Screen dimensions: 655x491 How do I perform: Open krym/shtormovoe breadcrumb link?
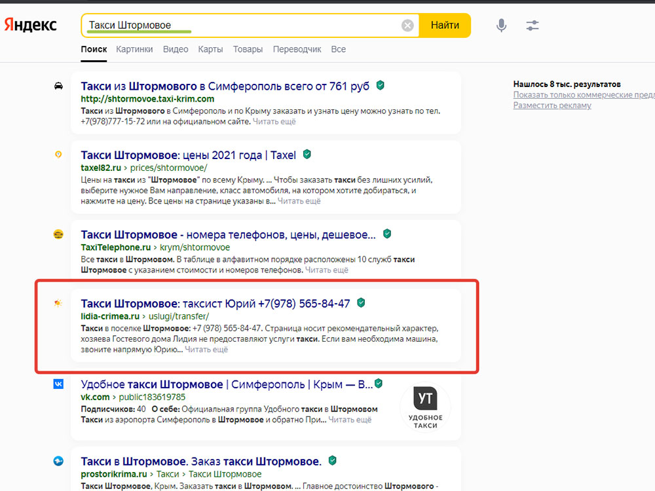click(x=195, y=247)
